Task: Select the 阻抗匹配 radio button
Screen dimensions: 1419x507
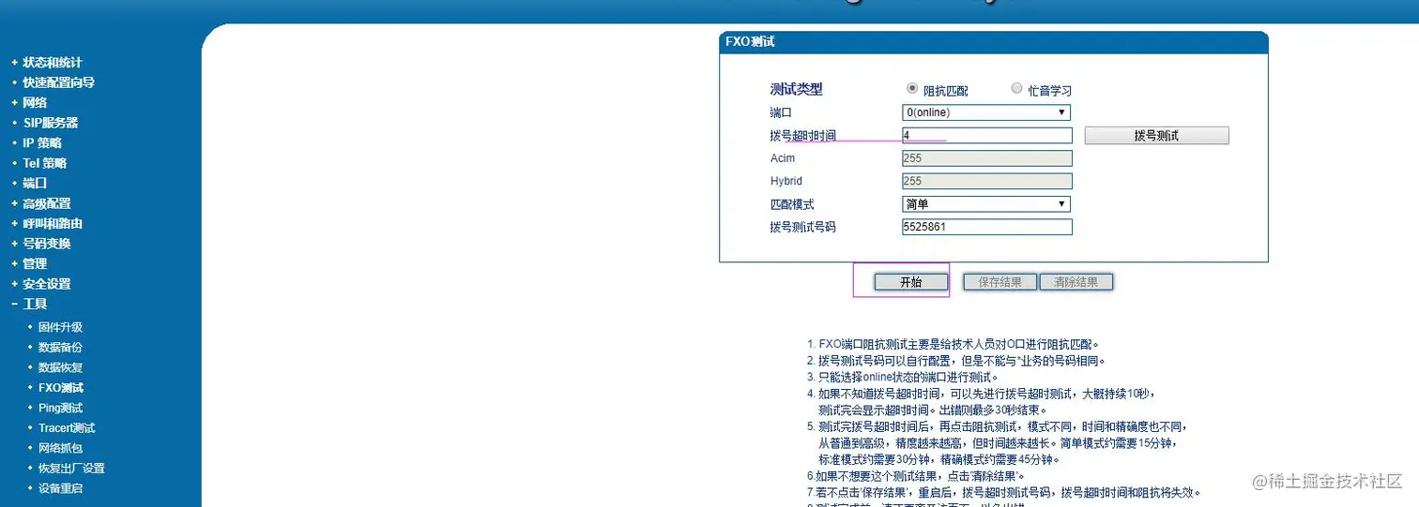Action: click(x=911, y=88)
